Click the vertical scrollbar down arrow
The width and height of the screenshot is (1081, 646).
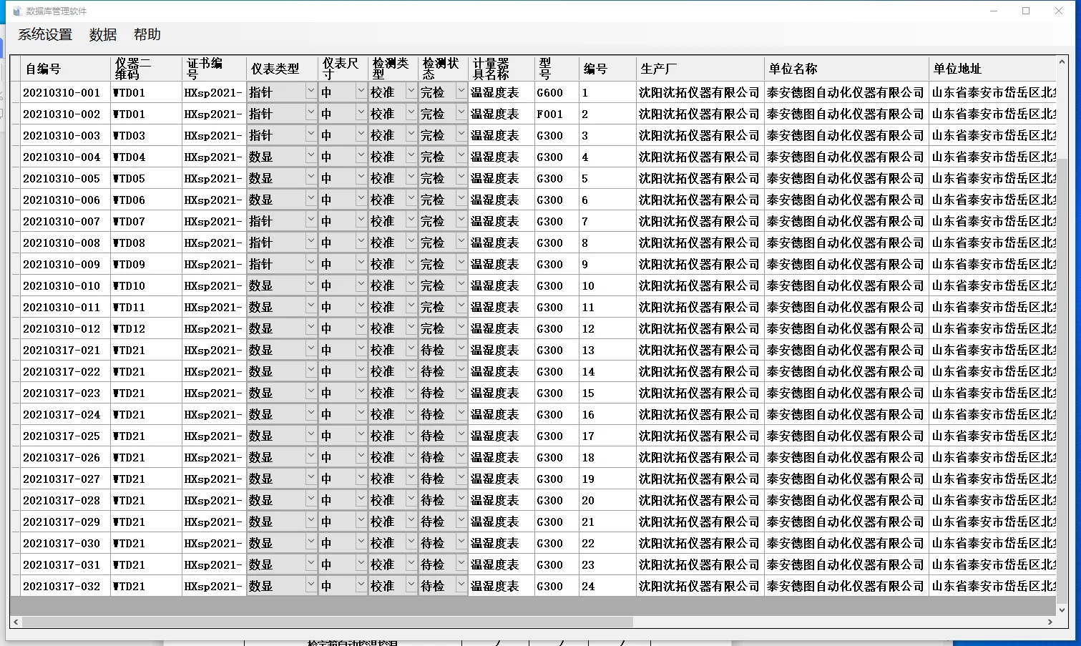pyautogui.click(x=1062, y=610)
